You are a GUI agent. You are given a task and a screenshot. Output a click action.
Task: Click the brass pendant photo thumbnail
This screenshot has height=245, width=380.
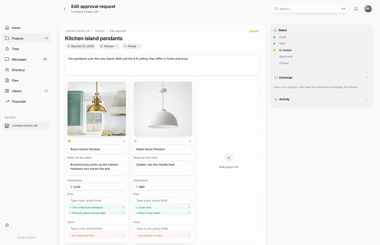tap(97, 109)
